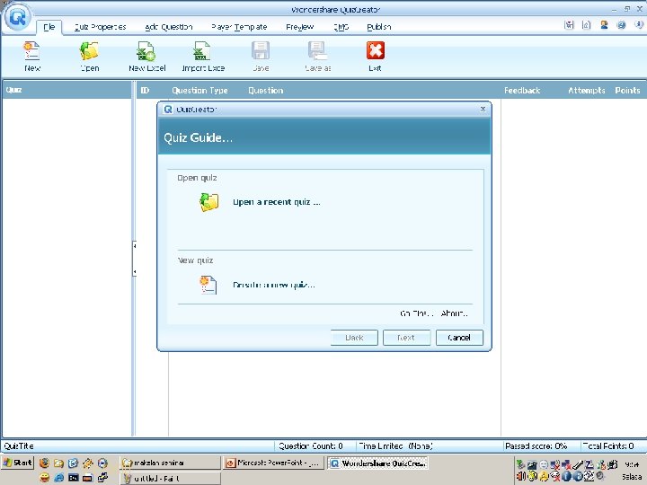Click the command prompt quick launch icon
647x485 pixels.
(x=73, y=477)
